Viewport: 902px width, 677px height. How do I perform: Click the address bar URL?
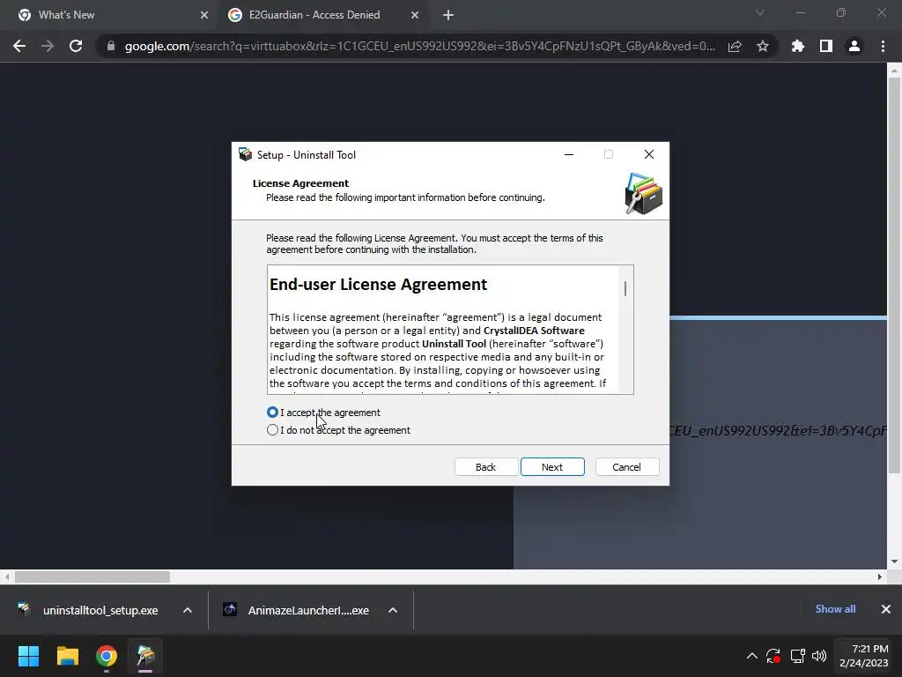click(x=420, y=46)
